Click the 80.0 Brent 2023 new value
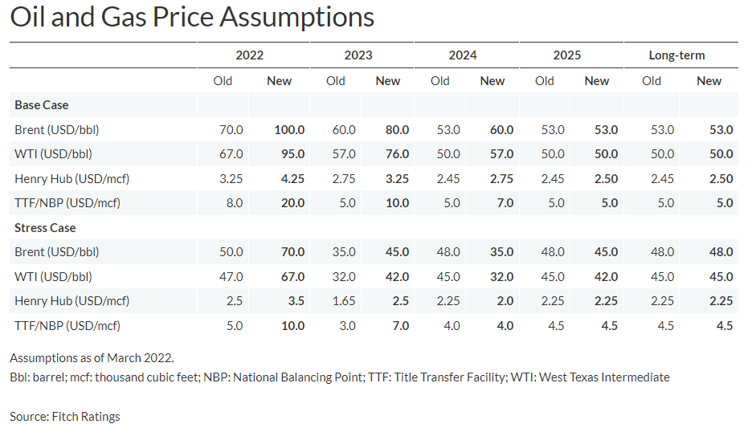 pyautogui.click(x=396, y=129)
